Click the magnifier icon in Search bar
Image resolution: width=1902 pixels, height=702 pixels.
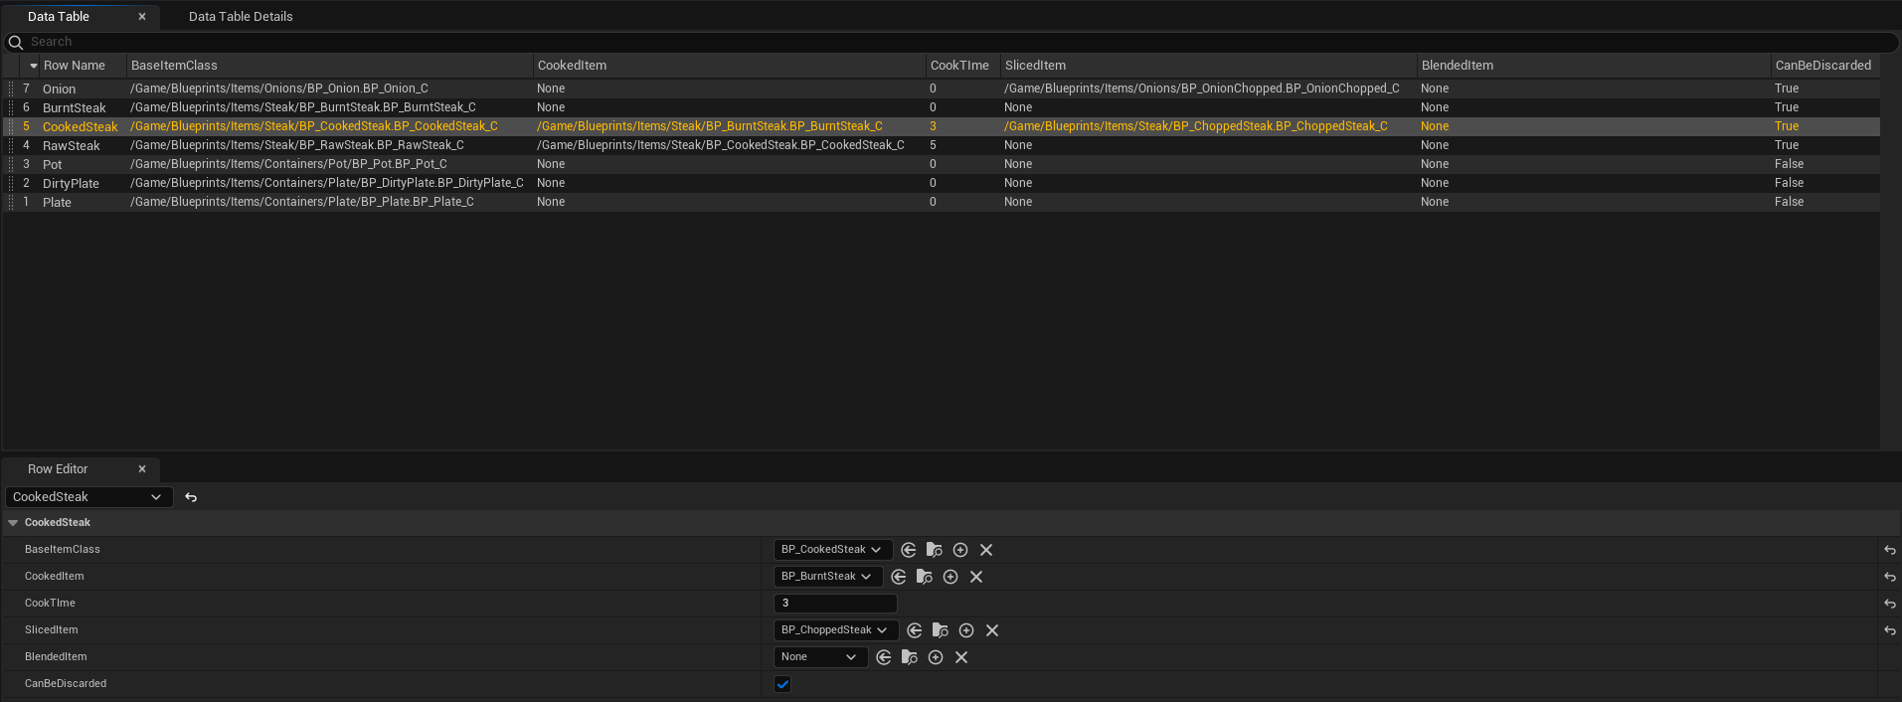pos(16,42)
